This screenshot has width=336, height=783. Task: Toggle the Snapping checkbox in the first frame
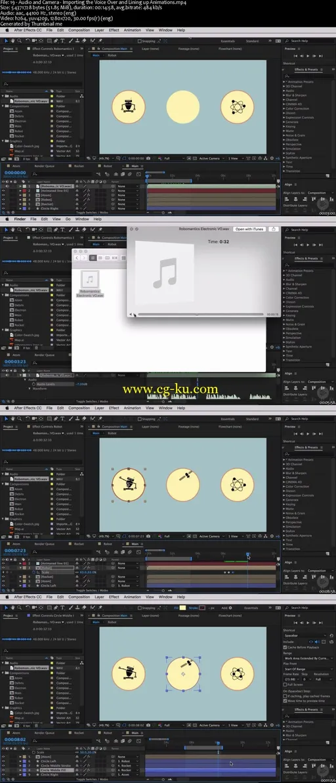point(140,41)
